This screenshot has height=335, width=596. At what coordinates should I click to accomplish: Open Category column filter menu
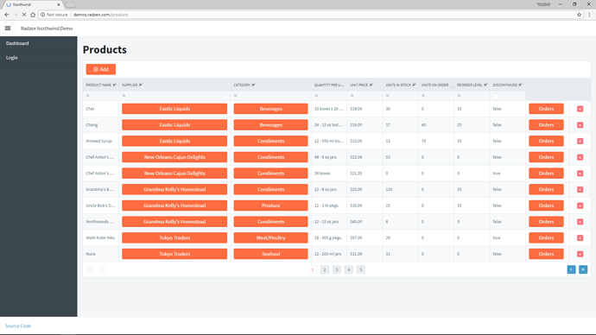click(254, 85)
